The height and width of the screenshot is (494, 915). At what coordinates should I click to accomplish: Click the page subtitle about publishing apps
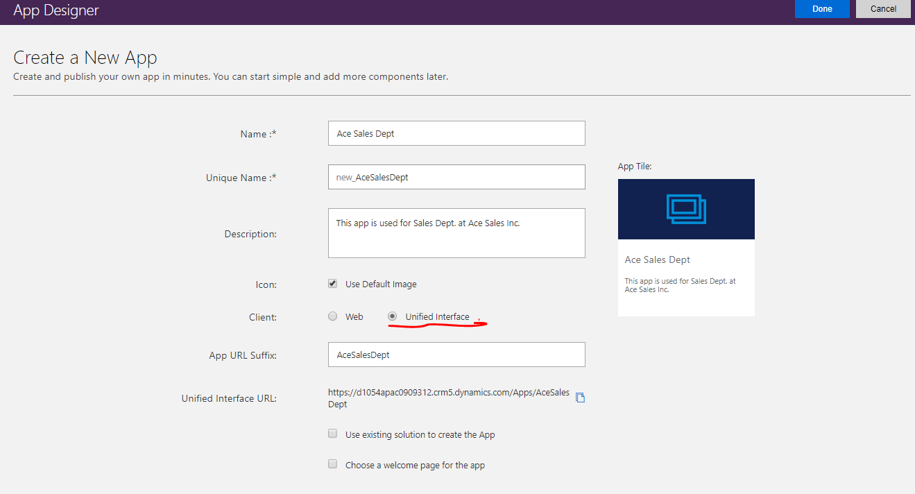tap(231, 76)
